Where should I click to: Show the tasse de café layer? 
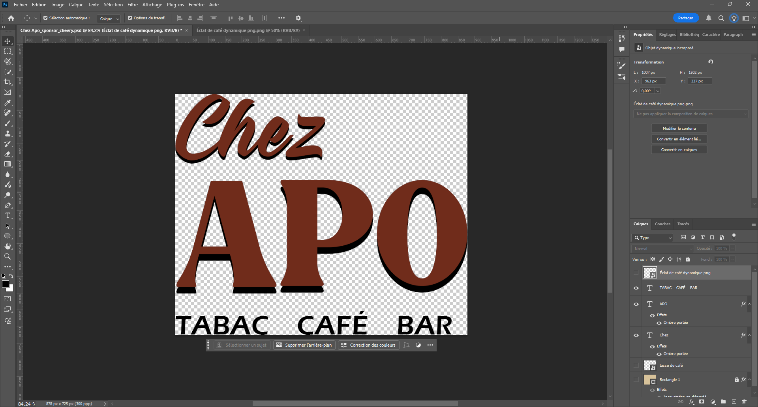coord(636,365)
